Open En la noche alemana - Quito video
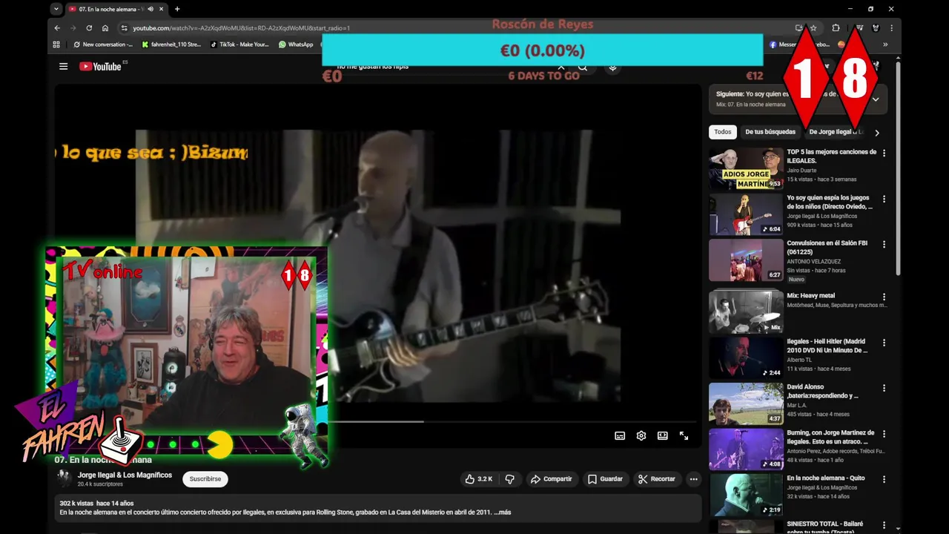This screenshot has width=949, height=534. point(746,495)
